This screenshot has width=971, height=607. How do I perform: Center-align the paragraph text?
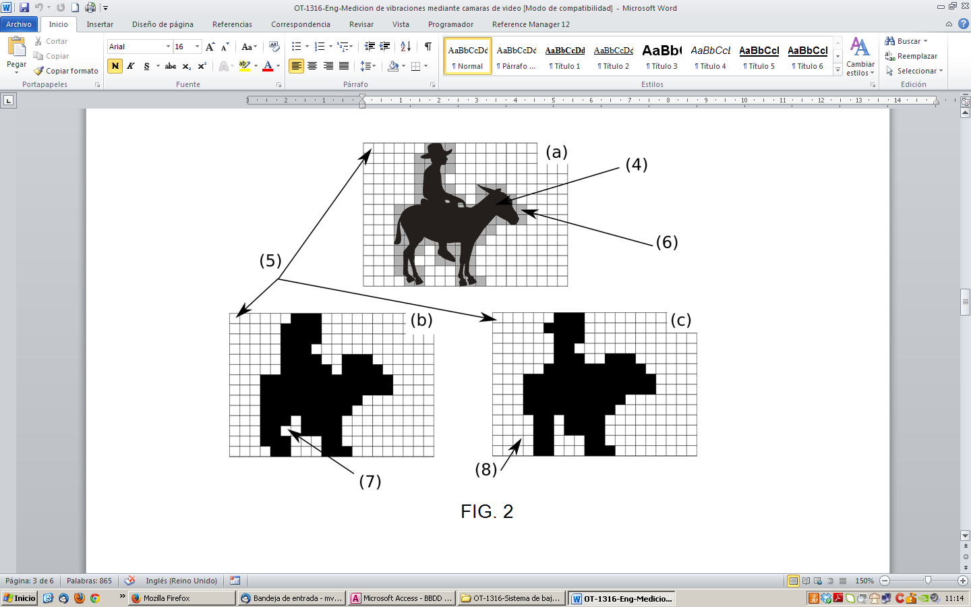pyautogui.click(x=312, y=66)
